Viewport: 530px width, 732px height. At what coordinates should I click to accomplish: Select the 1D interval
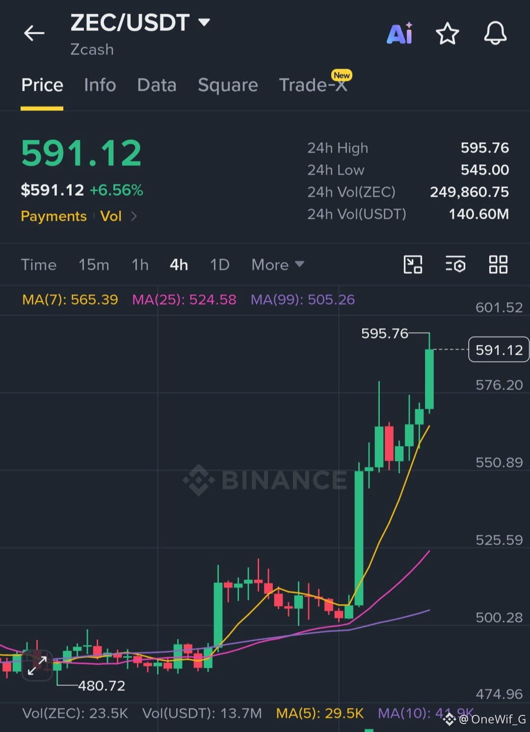(220, 265)
